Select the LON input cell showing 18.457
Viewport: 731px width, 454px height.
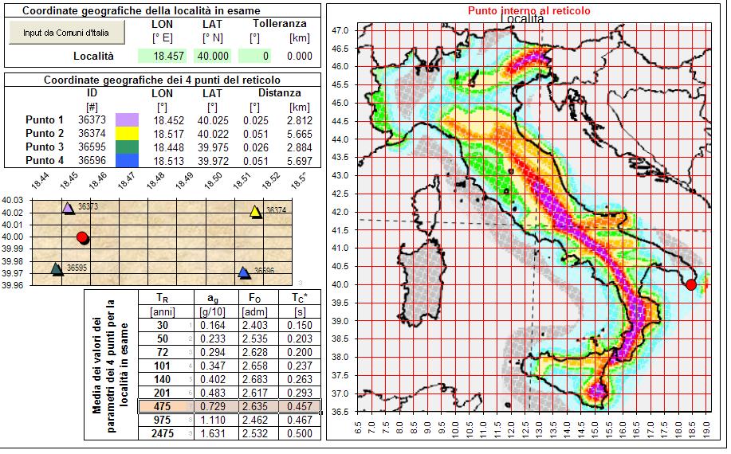pos(163,56)
